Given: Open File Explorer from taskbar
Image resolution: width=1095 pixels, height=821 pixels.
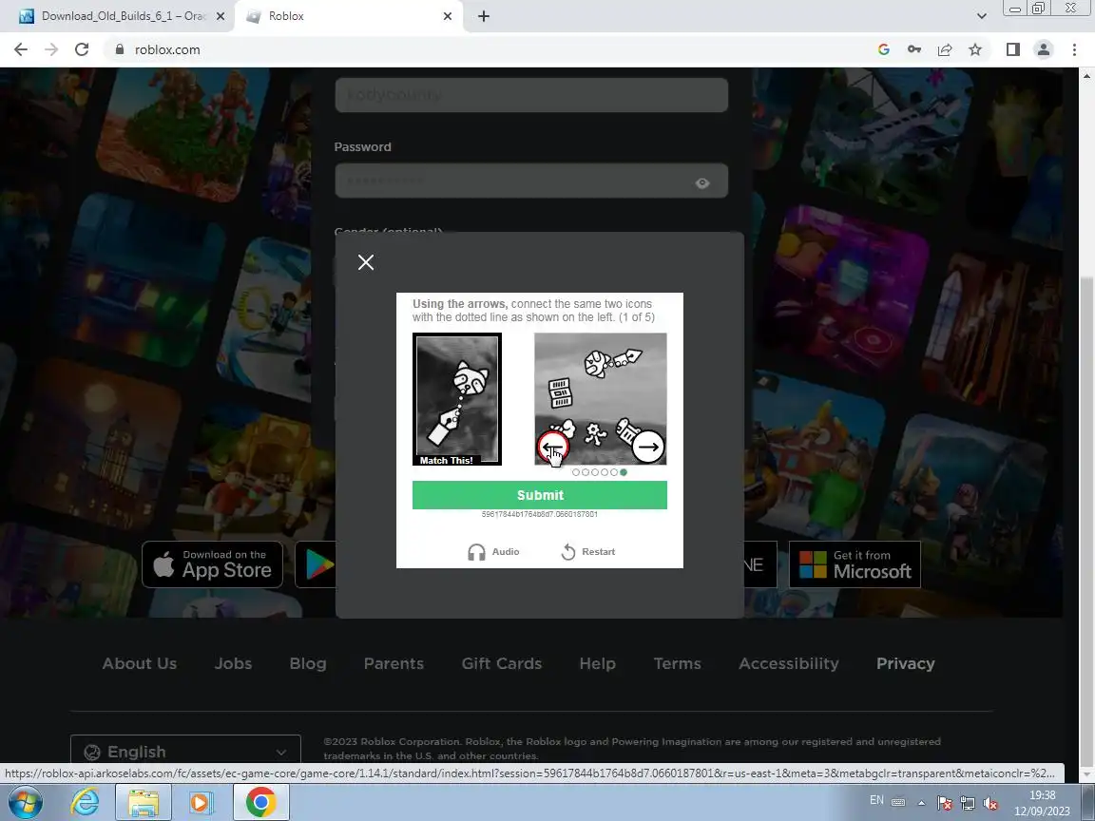Looking at the screenshot, I should click(x=144, y=802).
